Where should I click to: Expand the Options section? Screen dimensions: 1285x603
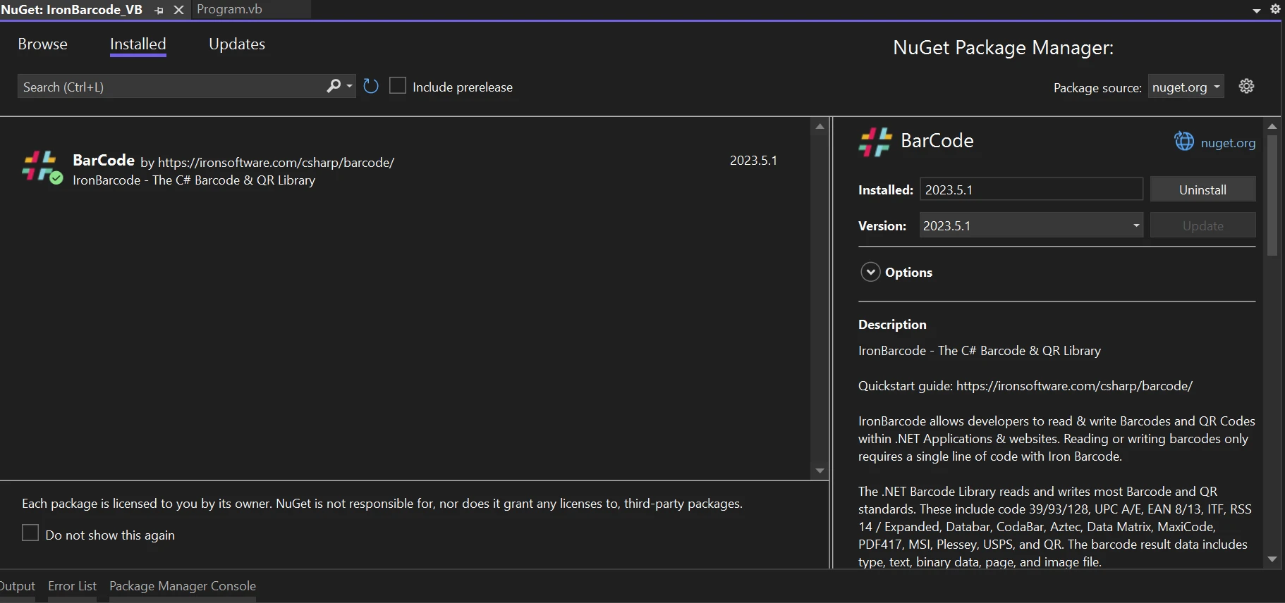[x=870, y=272]
